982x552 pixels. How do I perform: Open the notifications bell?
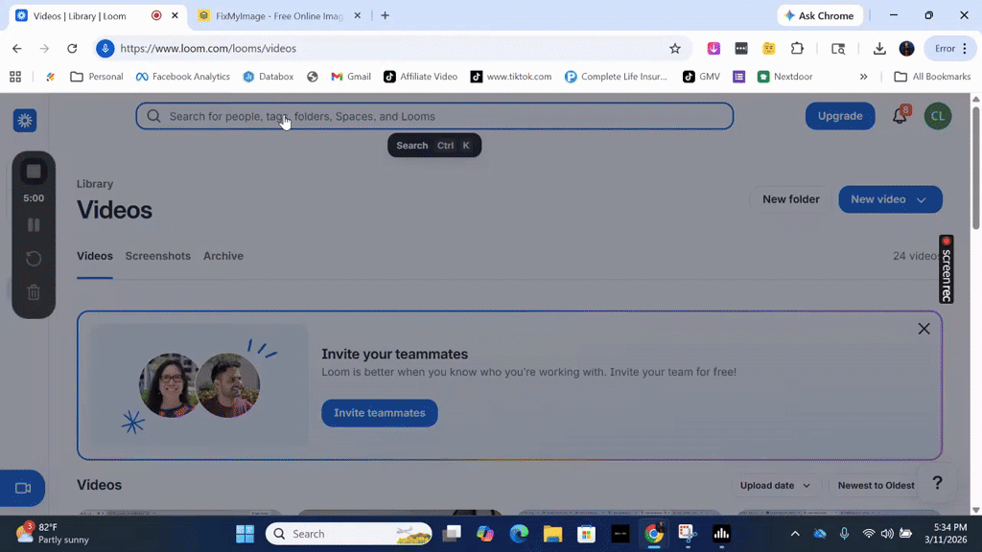pyautogui.click(x=900, y=116)
